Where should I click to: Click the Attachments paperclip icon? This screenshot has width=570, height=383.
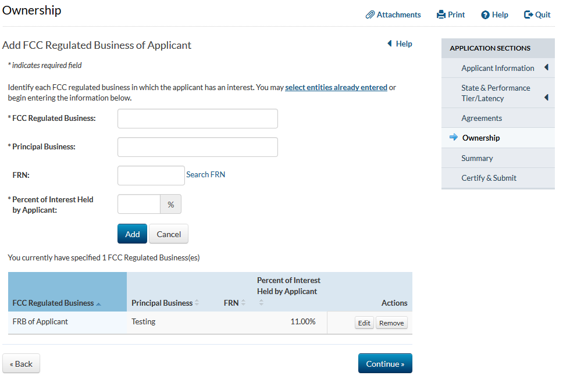point(370,15)
